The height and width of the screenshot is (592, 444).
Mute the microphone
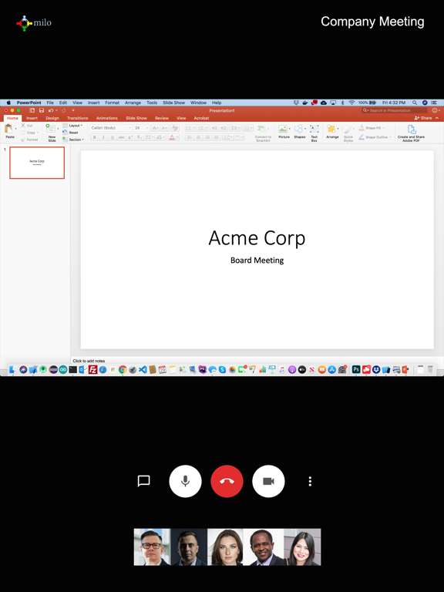click(x=185, y=481)
